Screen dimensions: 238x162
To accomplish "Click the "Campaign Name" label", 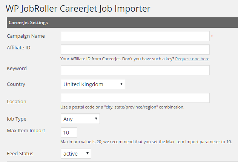I will point(26,36).
